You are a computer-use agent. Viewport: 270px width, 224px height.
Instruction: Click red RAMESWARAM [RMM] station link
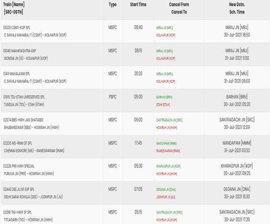click(x=168, y=151)
